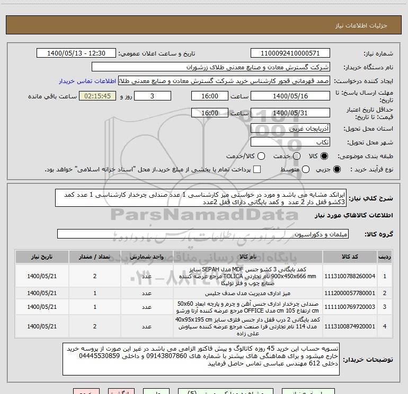The width and height of the screenshot is (408, 394).
Task: Click the buyer notes text area
Action: pos(201,359)
